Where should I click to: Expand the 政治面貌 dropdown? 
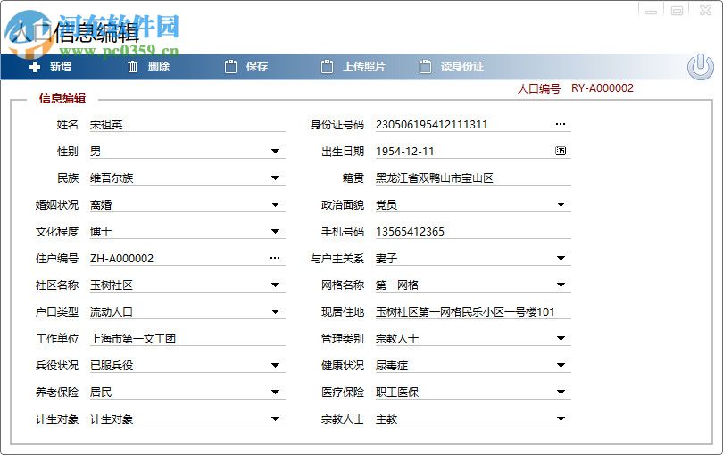[x=561, y=204]
